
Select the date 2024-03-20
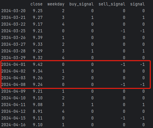[x=13, y=11]
